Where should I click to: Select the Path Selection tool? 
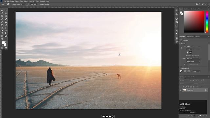pyautogui.click(x=6, y=33)
